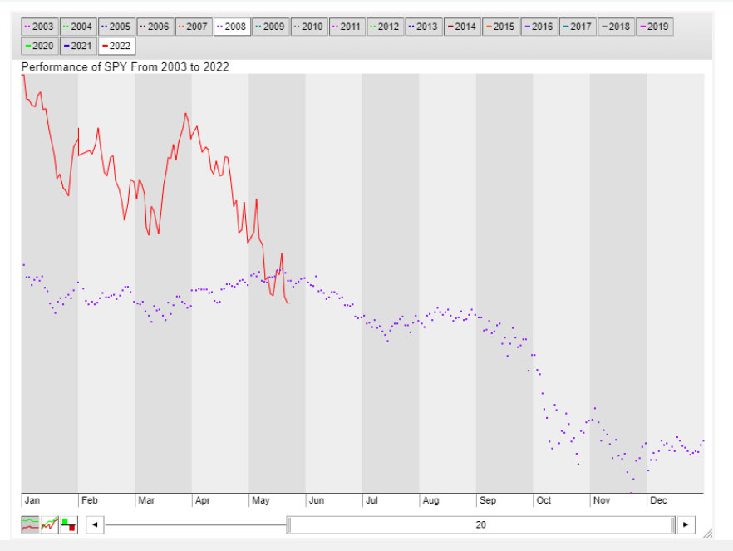Click the Sep label on the month axis

488,500
